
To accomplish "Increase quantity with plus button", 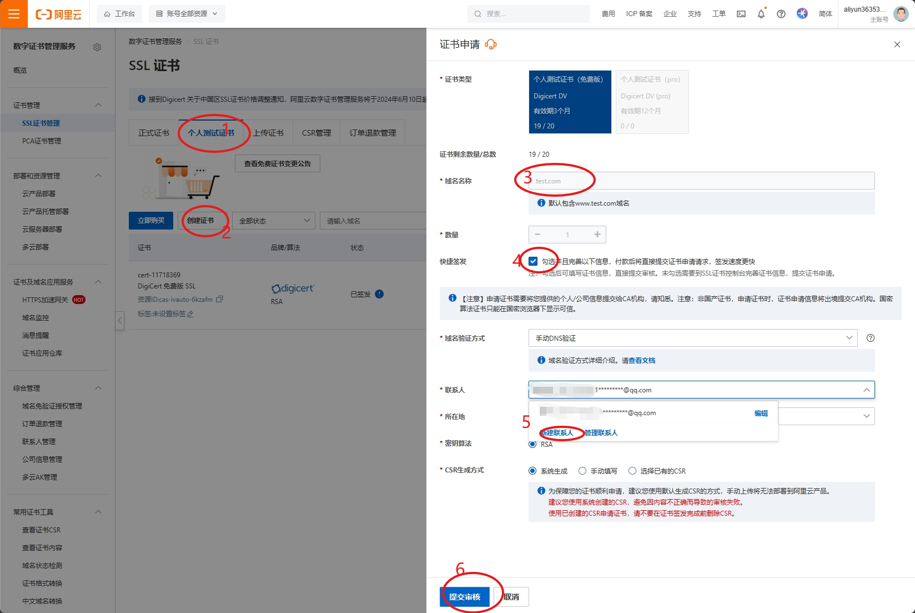I will coord(597,235).
